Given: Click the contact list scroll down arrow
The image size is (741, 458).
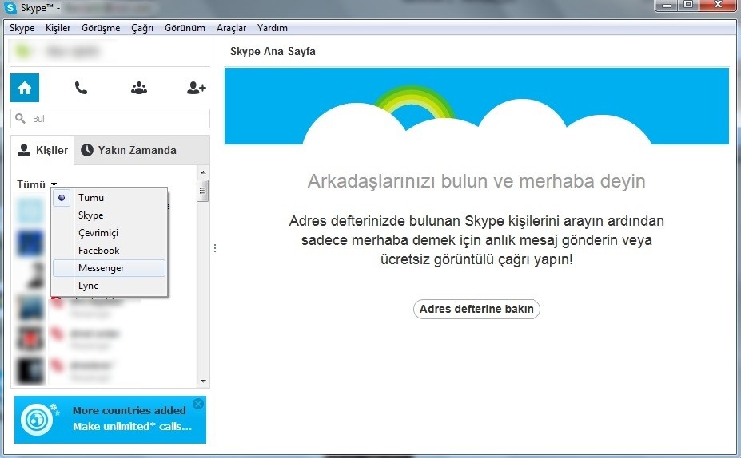Looking at the screenshot, I should [203, 381].
